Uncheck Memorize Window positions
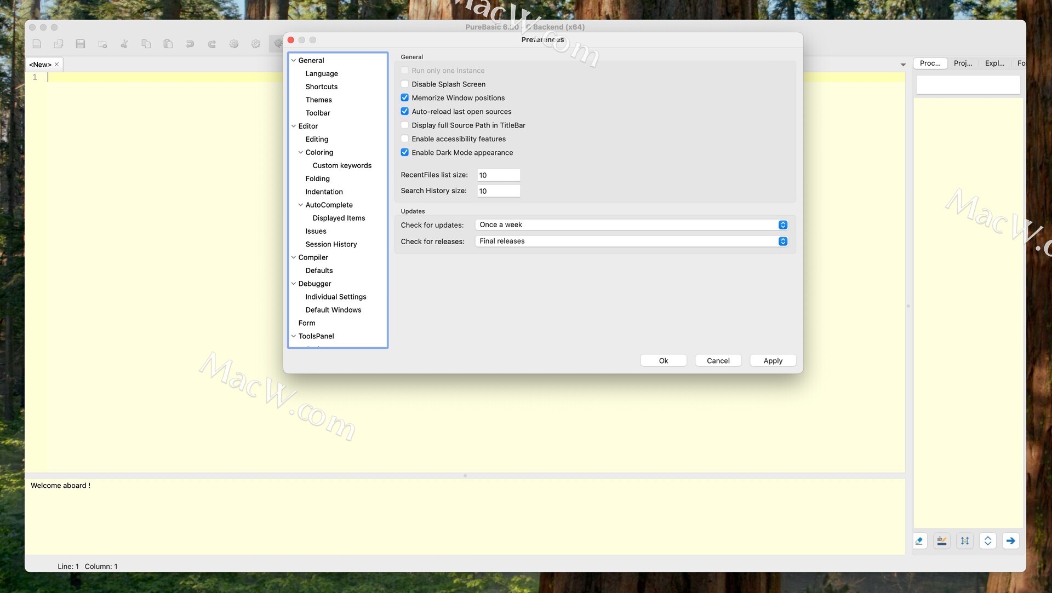Screen dimensions: 1052x593 (x=404, y=98)
